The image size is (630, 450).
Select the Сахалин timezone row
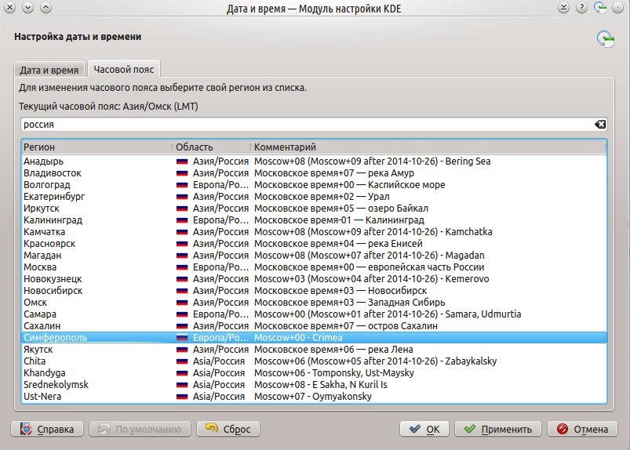point(314,326)
